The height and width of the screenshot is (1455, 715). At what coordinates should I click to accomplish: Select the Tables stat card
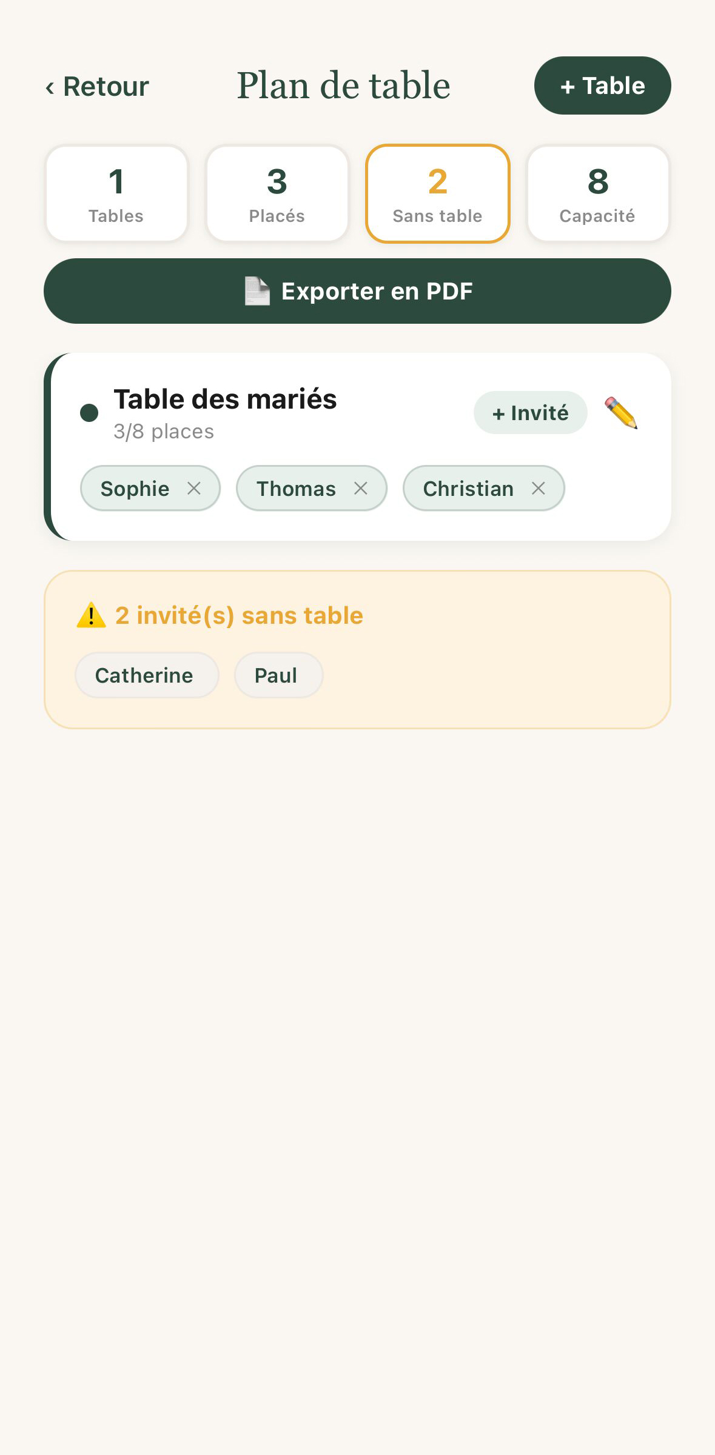click(x=116, y=193)
